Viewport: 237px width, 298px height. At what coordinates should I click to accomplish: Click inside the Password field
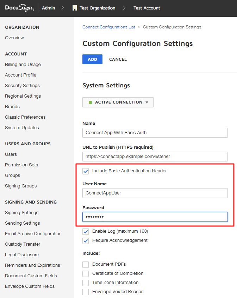(x=155, y=217)
